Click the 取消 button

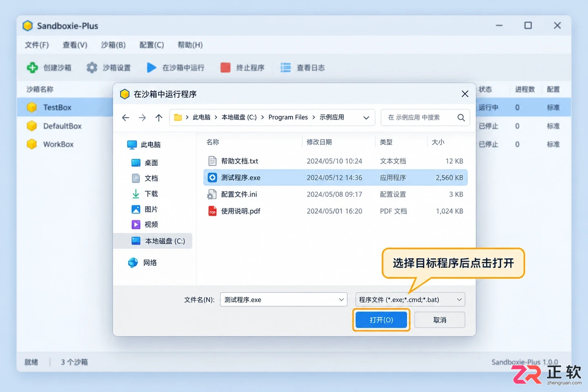point(440,320)
